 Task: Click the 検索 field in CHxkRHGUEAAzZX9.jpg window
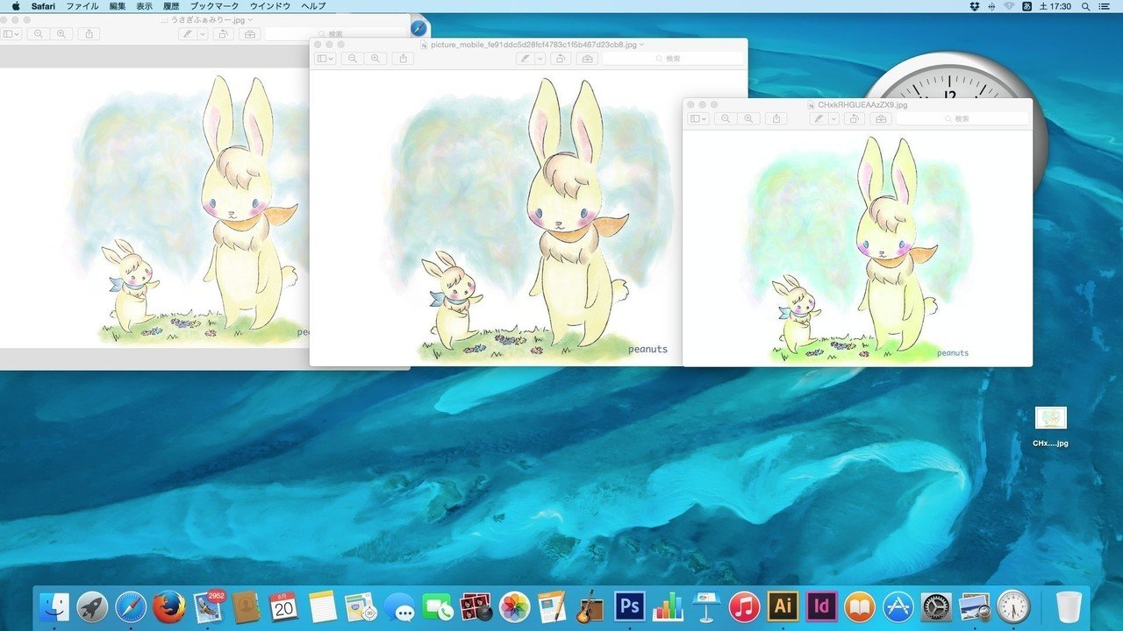point(962,118)
